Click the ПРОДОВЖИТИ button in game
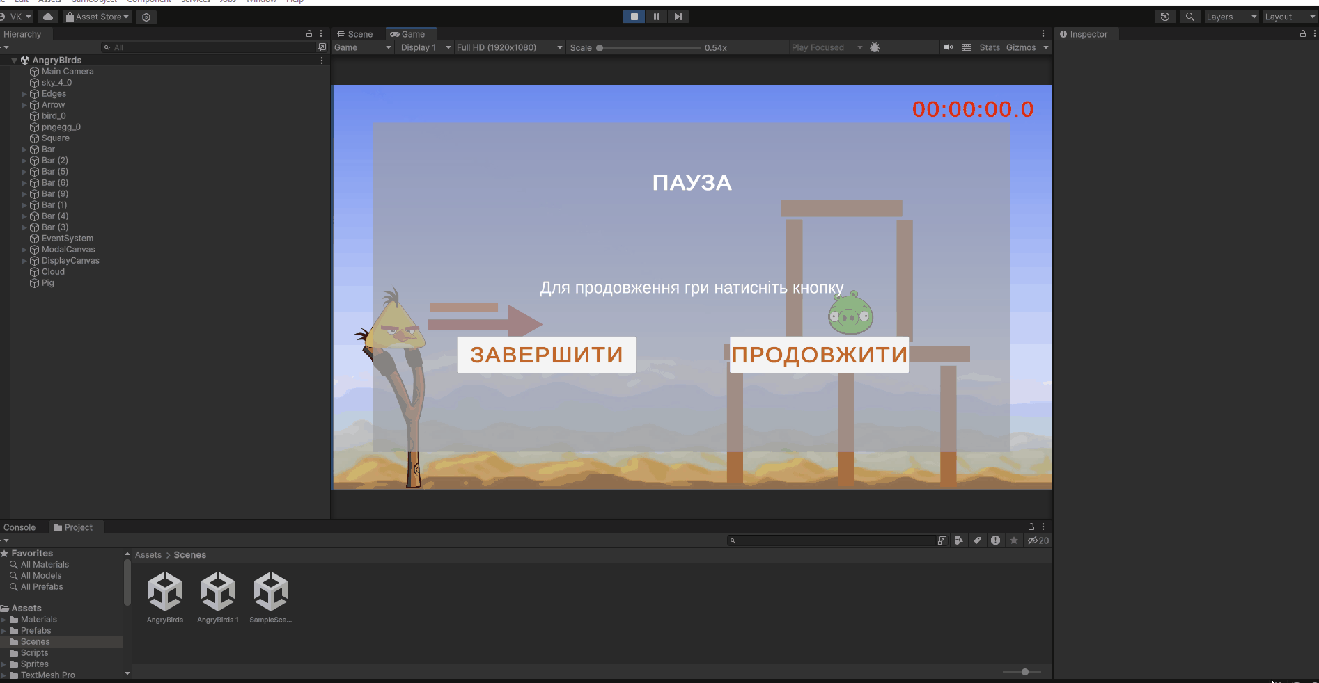The height and width of the screenshot is (683, 1319). tap(820, 355)
